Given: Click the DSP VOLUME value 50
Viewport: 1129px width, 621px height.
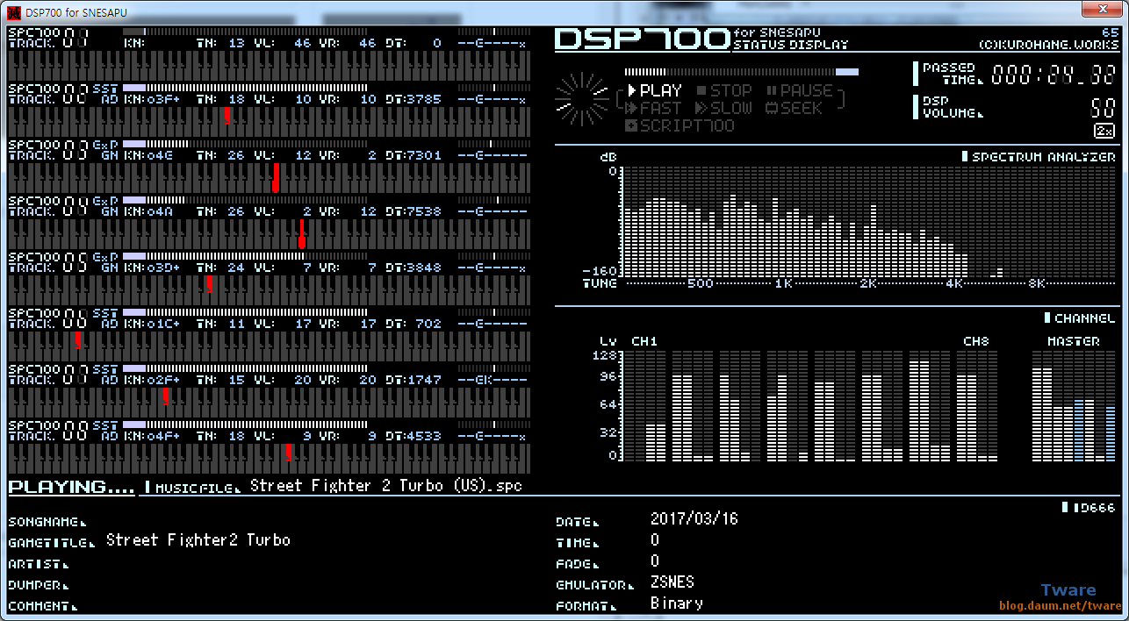Looking at the screenshot, I should pos(1103,109).
